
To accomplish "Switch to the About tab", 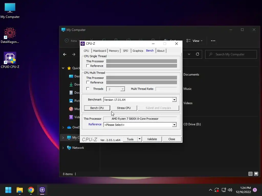I will coord(161,51).
